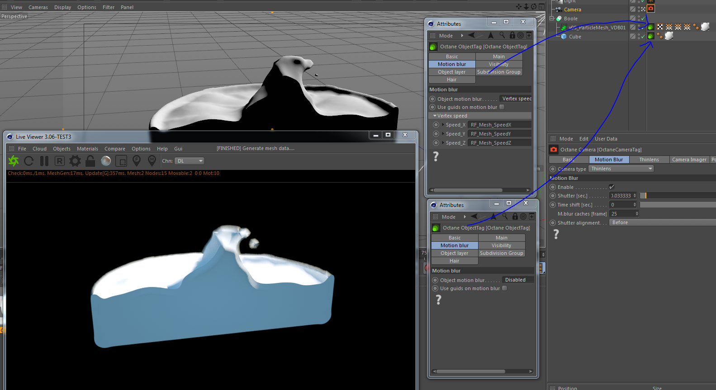Click the Boole object icon in object tree
The image size is (716, 390).
coord(559,19)
